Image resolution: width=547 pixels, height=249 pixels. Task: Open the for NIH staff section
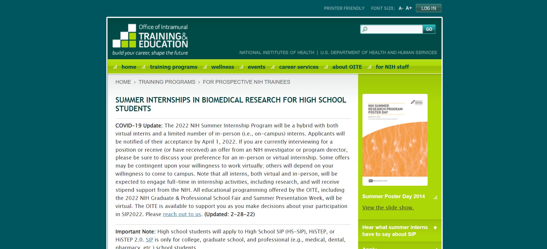[x=392, y=67]
